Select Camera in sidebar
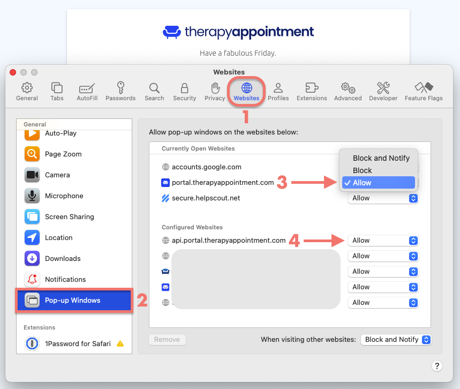This screenshot has height=389, width=460. click(74, 175)
